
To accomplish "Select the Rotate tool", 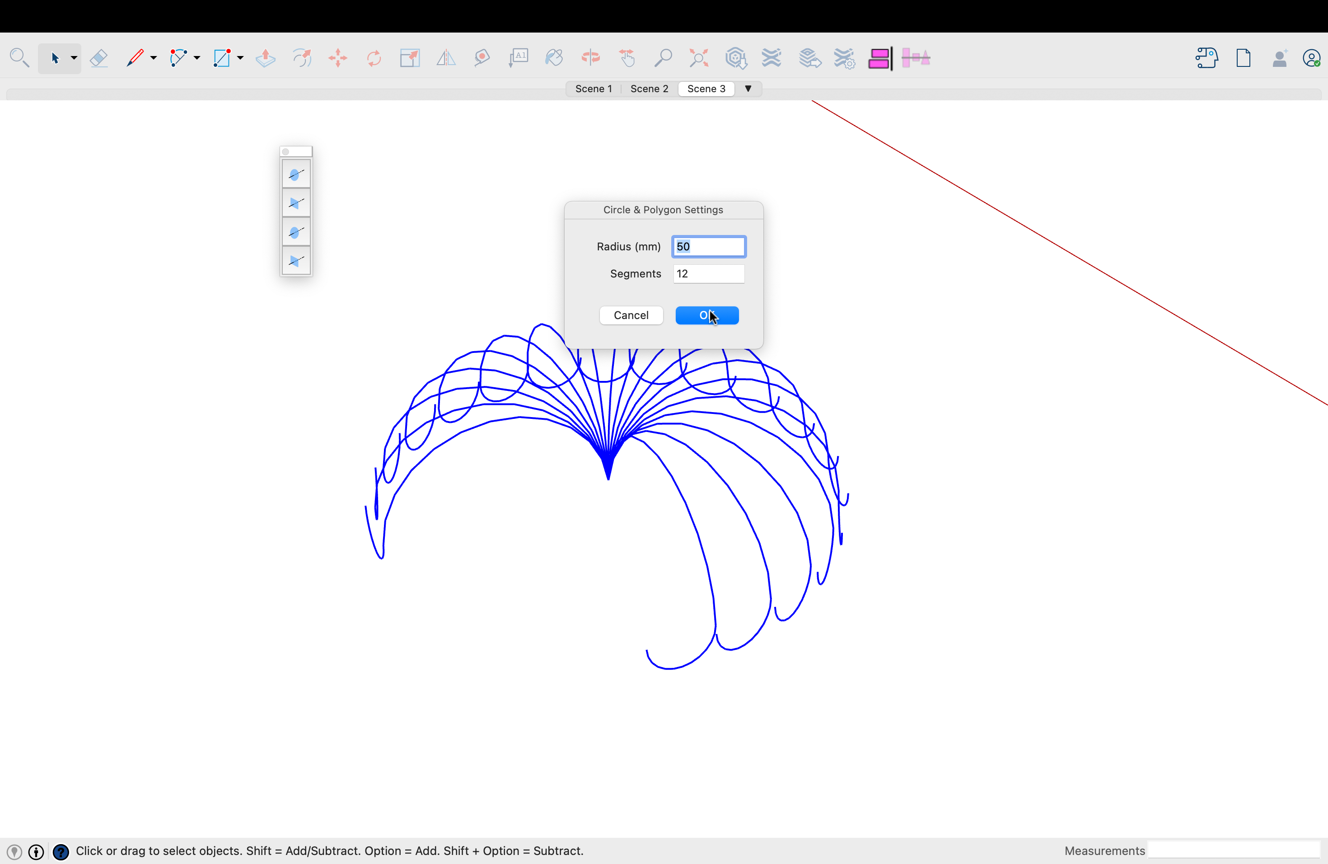I will pyautogui.click(x=374, y=58).
